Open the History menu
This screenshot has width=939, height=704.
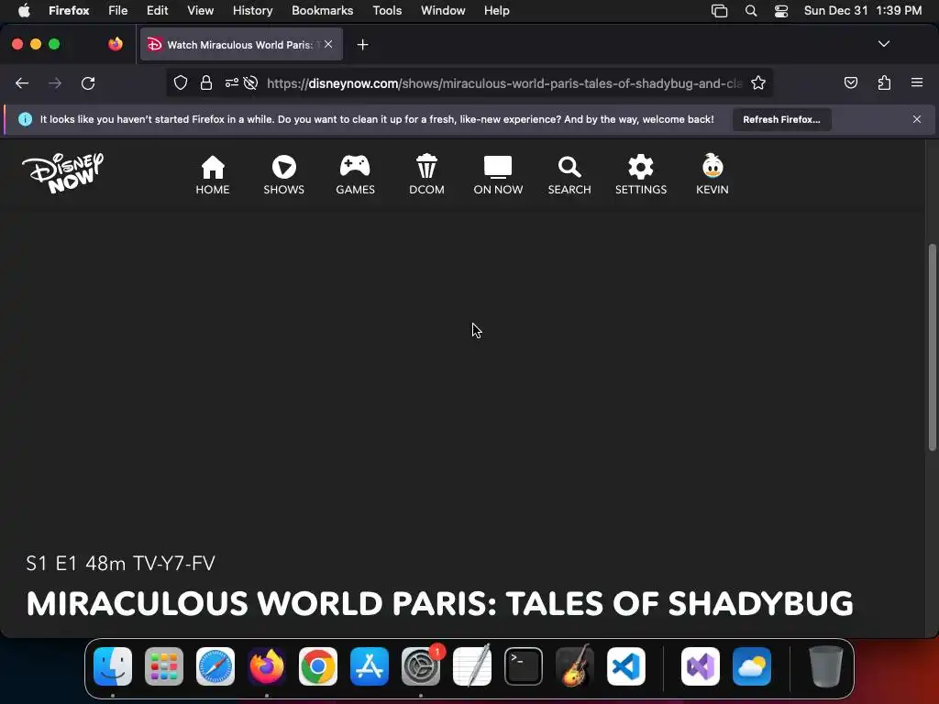[252, 11]
